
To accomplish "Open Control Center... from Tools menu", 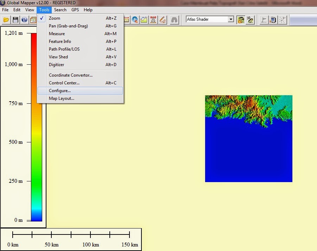I will [x=80, y=83].
